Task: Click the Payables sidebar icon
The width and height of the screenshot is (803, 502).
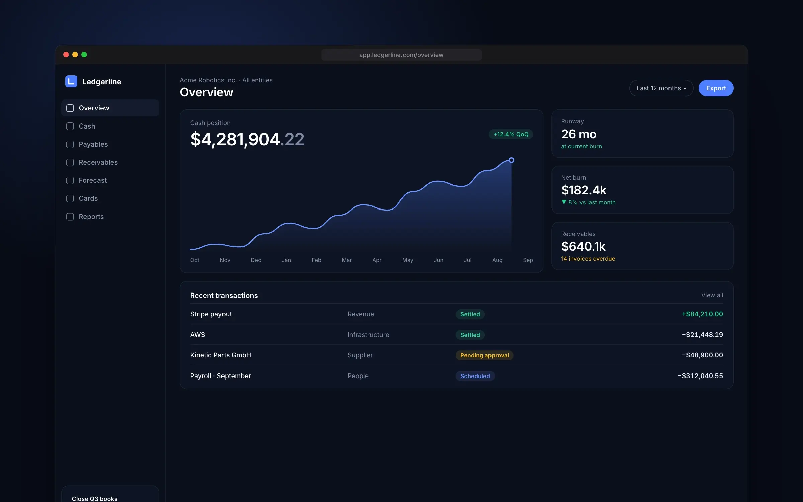Action: tap(70, 144)
